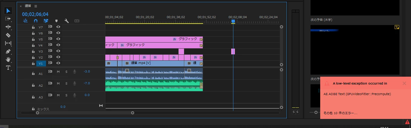This screenshot has width=411, height=128.
Task: Toggle lock on track V5
Action: 33,39
